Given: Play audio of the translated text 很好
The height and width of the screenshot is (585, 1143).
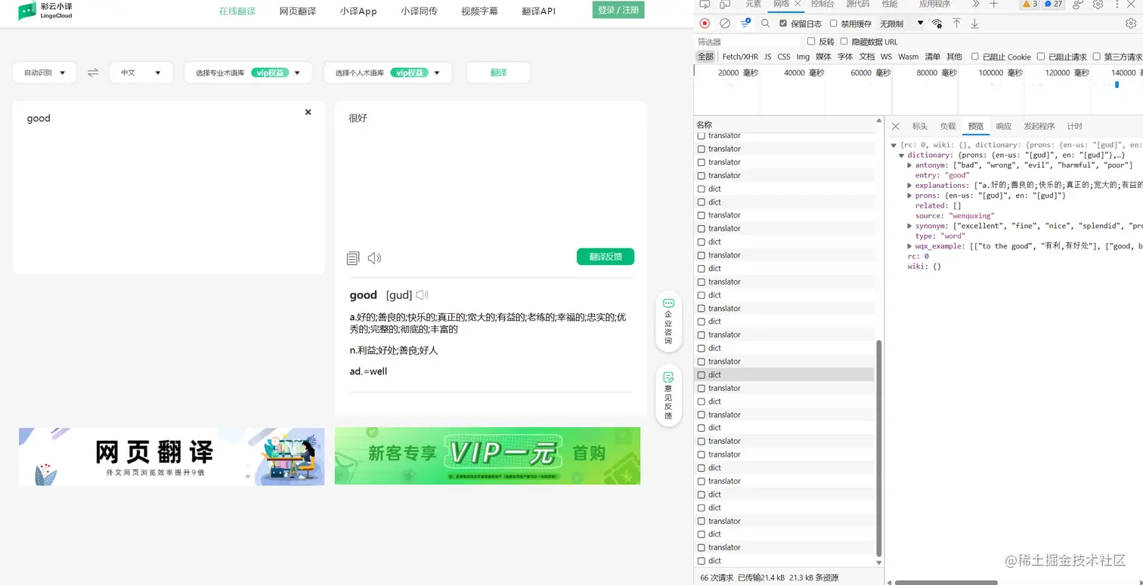Looking at the screenshot, I should coord(374,258).
